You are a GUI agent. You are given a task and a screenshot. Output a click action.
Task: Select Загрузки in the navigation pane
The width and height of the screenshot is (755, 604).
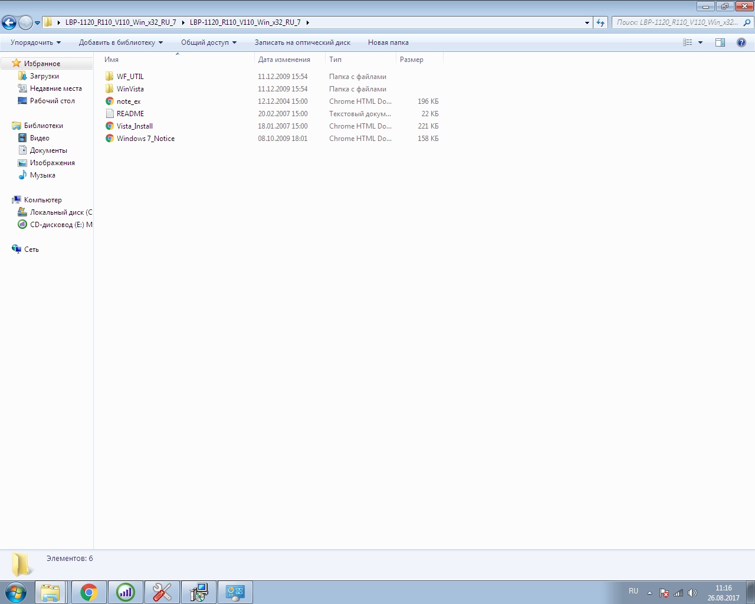[44, 76]
